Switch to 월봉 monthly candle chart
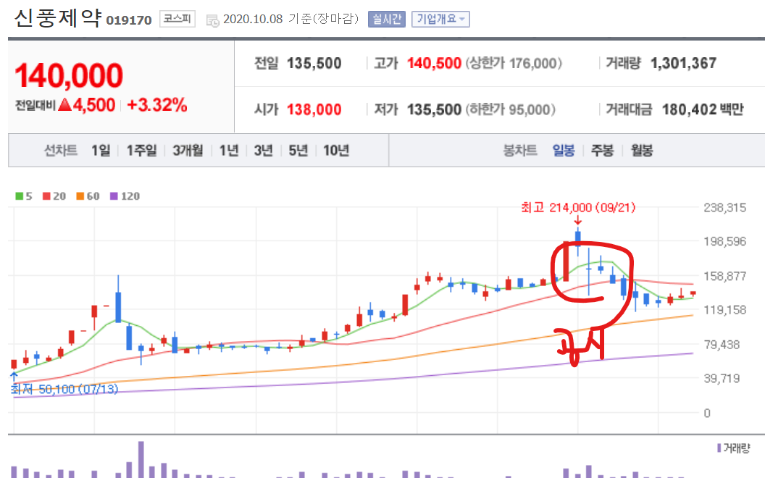The image size is (765, 478). coord(642,150)
